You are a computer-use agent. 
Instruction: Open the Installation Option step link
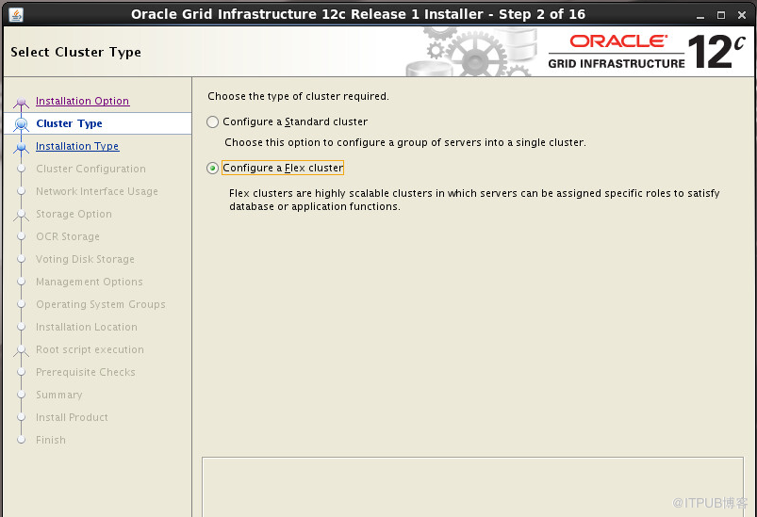[x=83, y=101]
